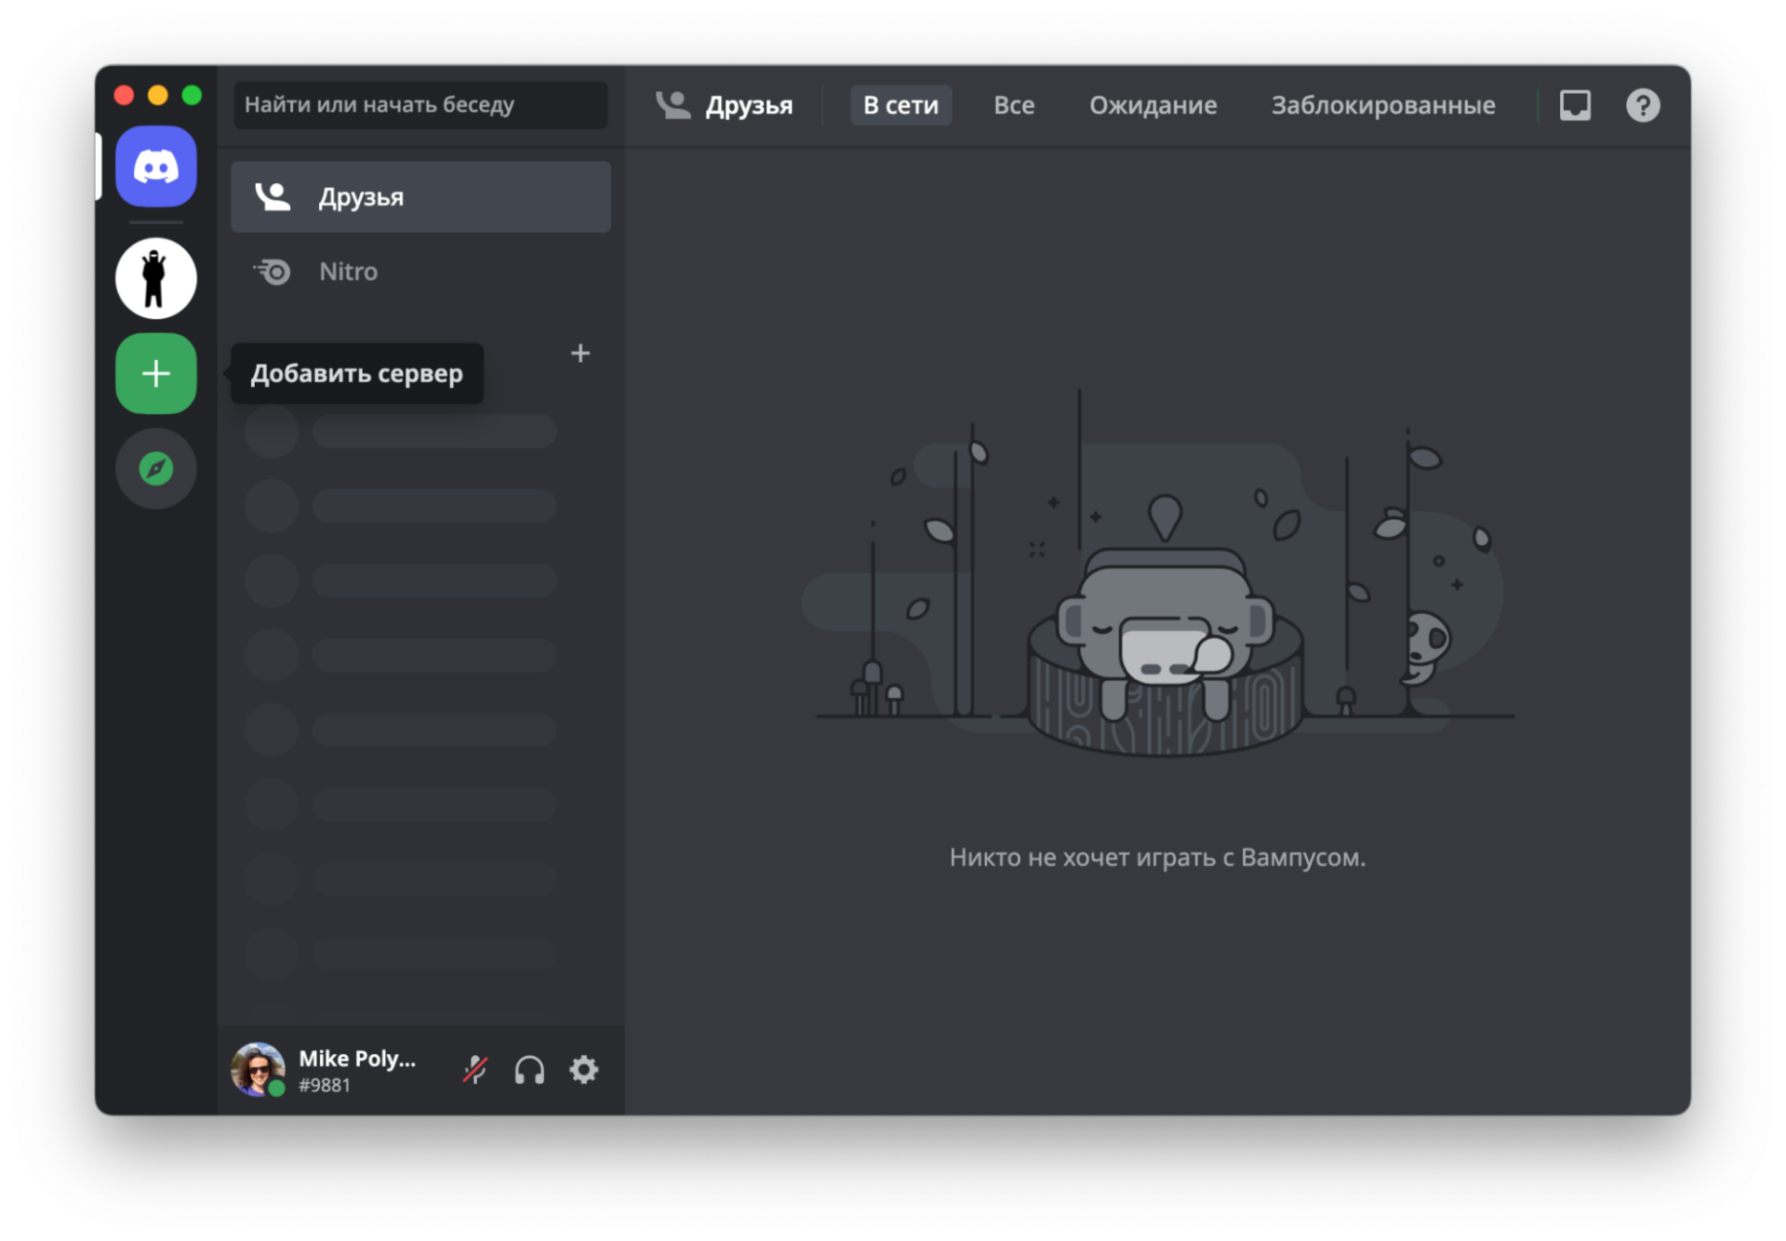
Task: Open the help question mark icon
Action: click(x=1643, y=105)
